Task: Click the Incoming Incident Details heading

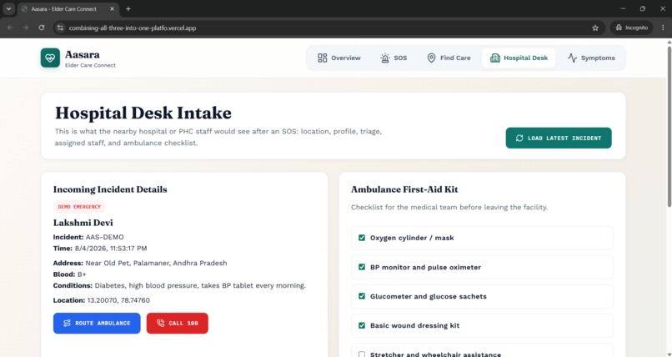Action: point(110,189)
